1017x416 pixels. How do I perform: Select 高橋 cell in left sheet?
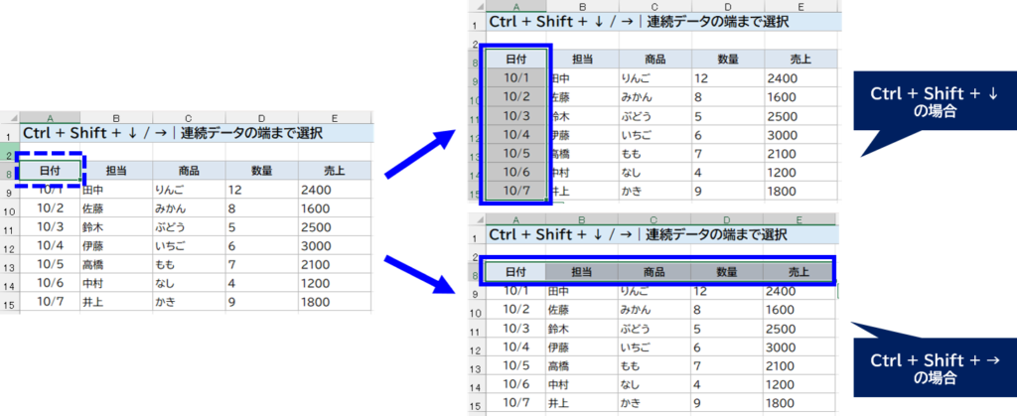pos(117,264)
